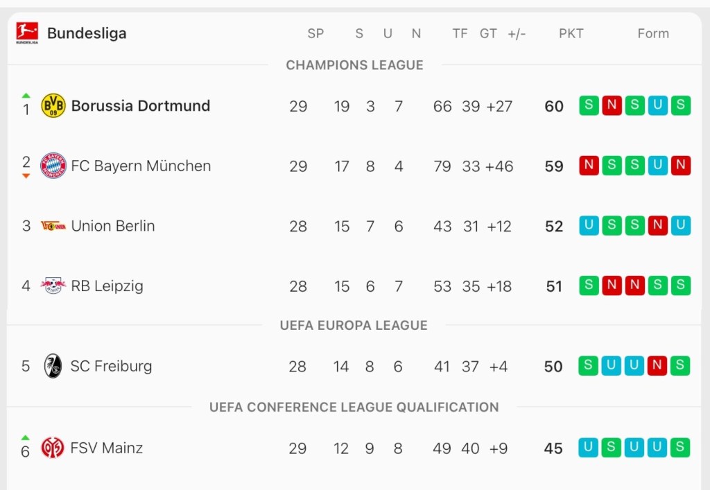The image size is (710, 490).
Task: Select the Form column header
Action: point(653,33)
